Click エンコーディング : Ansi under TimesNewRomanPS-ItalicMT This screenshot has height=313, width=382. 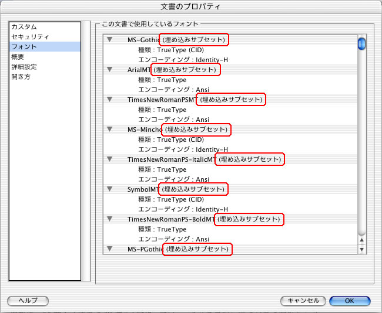174,179
